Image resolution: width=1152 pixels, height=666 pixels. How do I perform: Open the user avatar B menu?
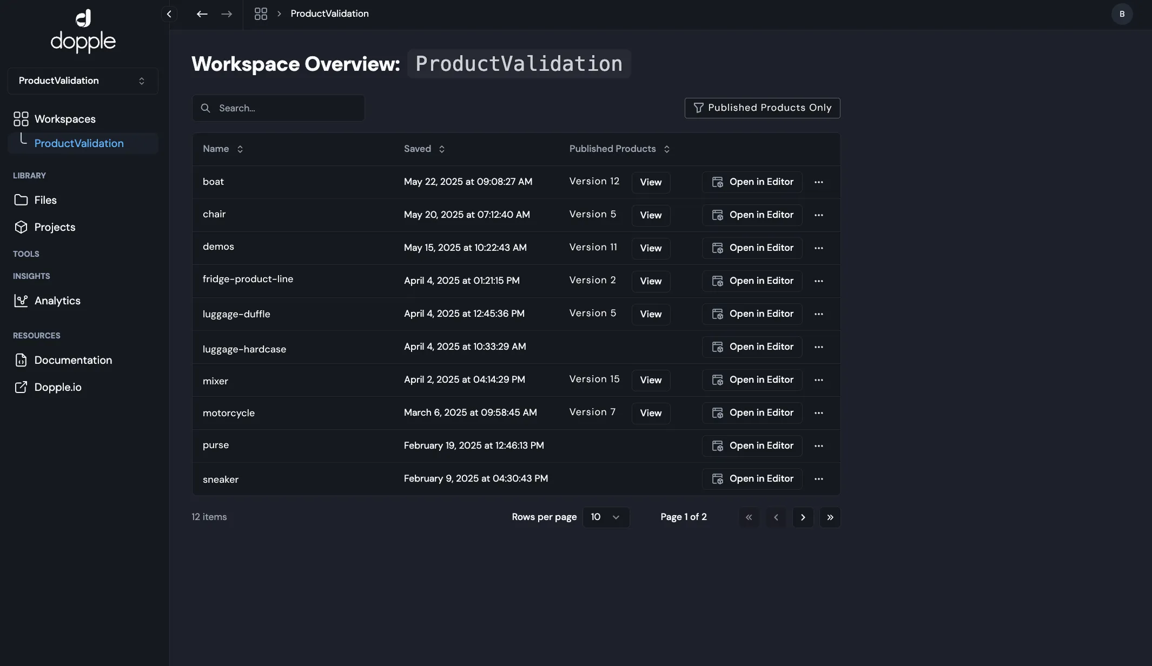[1122, 14]
